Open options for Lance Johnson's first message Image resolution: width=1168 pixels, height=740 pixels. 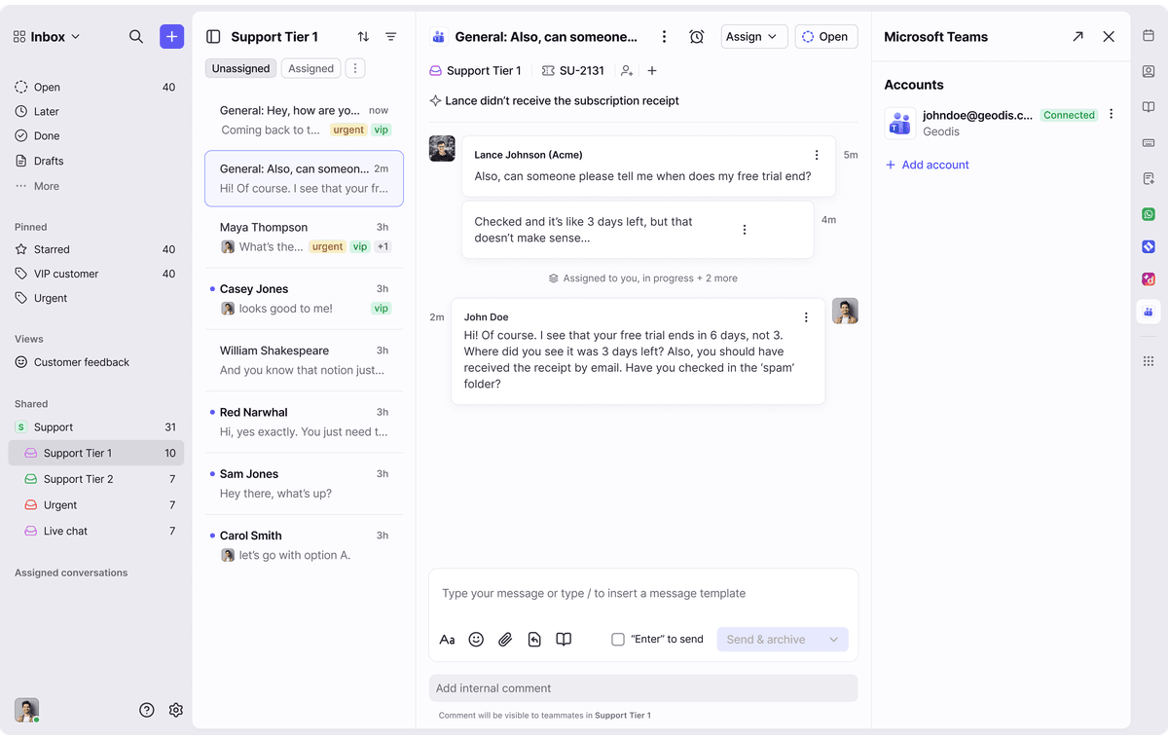coord(817,155)
